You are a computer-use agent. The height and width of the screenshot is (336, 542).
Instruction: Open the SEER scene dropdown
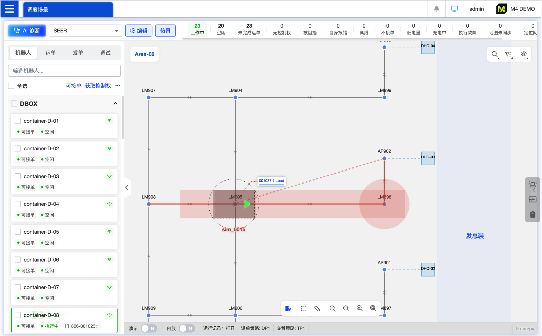coord(85,31)
